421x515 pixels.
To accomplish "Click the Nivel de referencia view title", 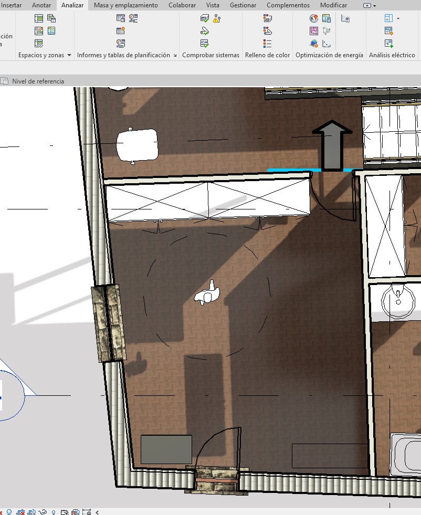I will point(38,81).
